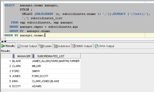Select the SCOTT manager cell
The image size is (154, 92).
pyautogui.click(x=22, y=86)
